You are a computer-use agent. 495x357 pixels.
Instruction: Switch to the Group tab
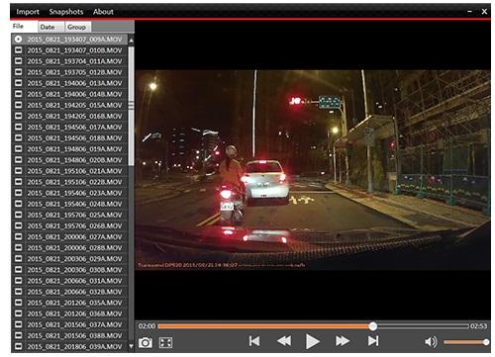tap(77, 27)
